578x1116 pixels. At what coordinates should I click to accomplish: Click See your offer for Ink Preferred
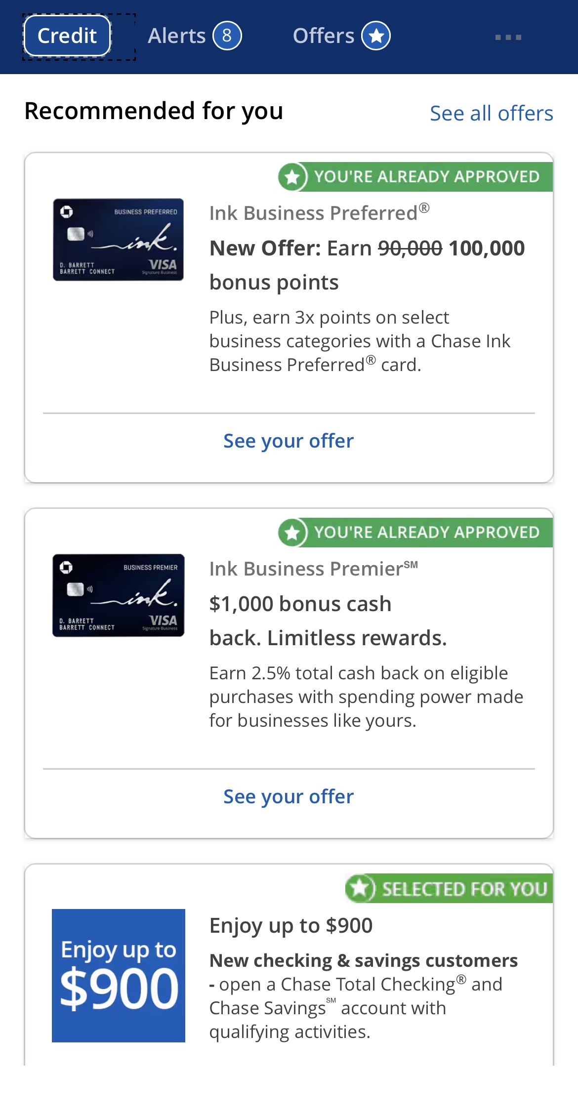pyautogui.click(x=289, y=441)
